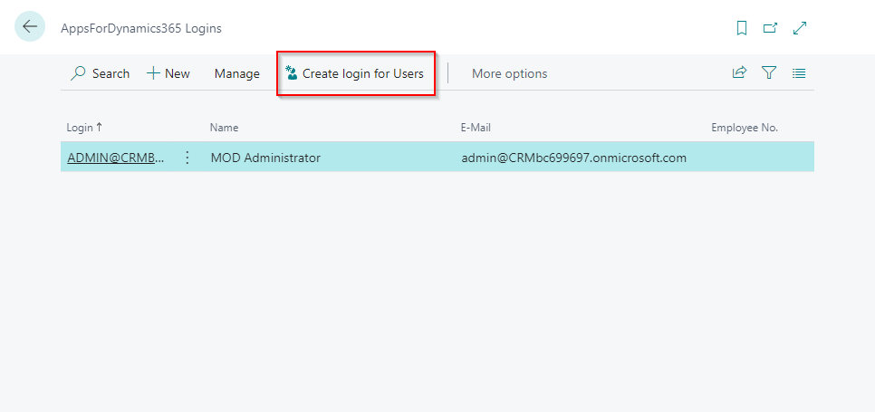Switch view using list layout icon

click(799, 73)
